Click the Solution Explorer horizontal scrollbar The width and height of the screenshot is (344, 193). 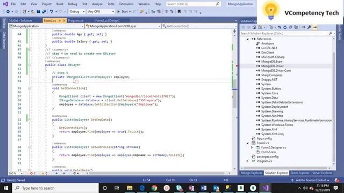[x=285, y=168]
